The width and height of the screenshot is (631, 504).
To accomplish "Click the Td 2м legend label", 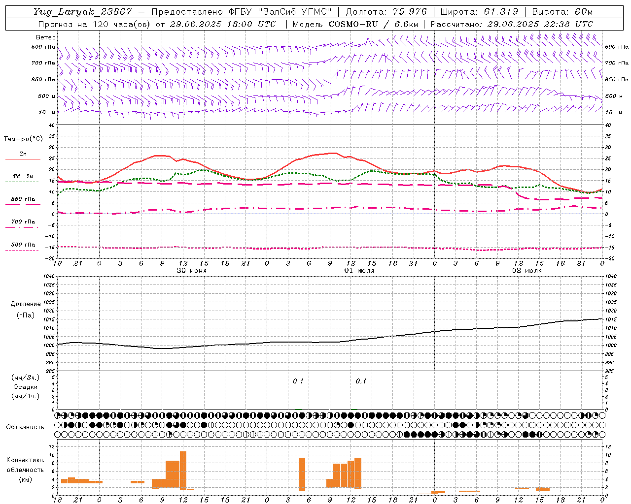I will click(x=23, y=176).
